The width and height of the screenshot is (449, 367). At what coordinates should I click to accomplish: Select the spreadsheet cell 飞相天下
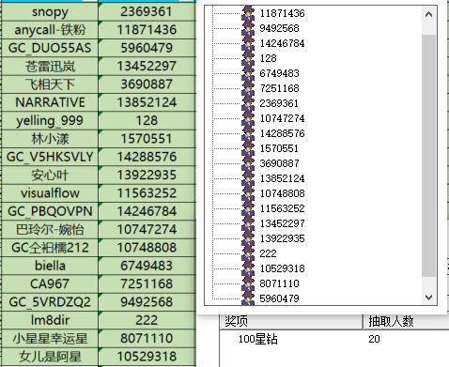tap(50, 84)
